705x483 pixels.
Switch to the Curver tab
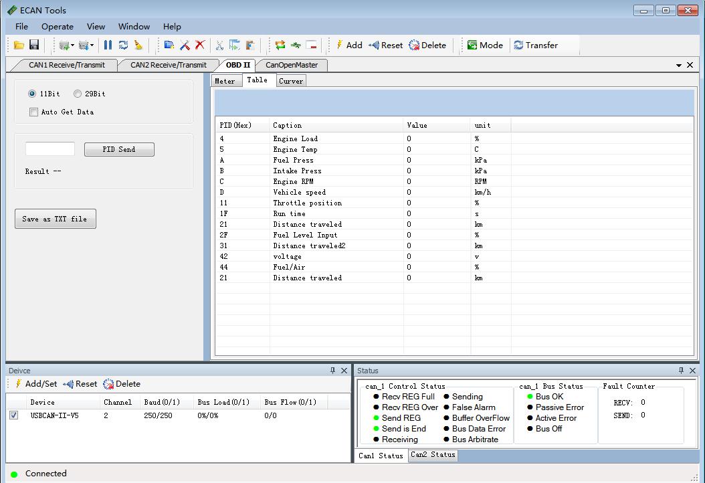pos(291,81)
